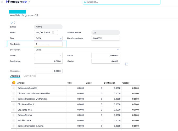This screenshot has height=131, width=178.
Task: Select the Analisis tab
Action: coord(15,76)
